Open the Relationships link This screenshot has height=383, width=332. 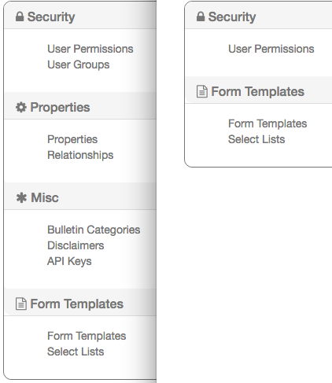(x=80, y=155)
